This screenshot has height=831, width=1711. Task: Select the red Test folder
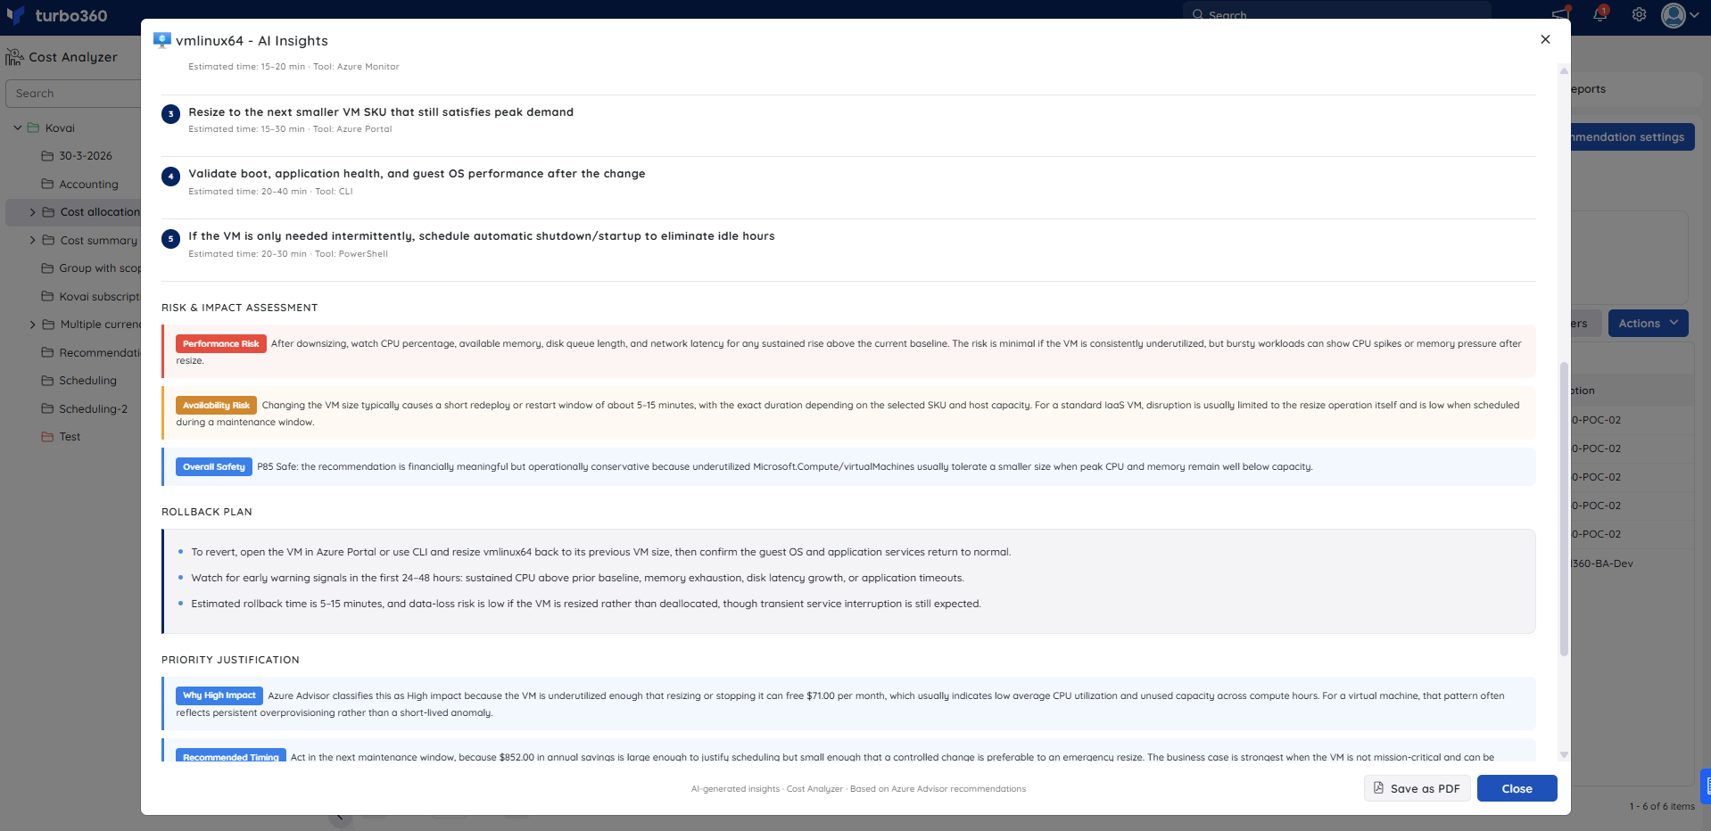[x=70, y=436]
